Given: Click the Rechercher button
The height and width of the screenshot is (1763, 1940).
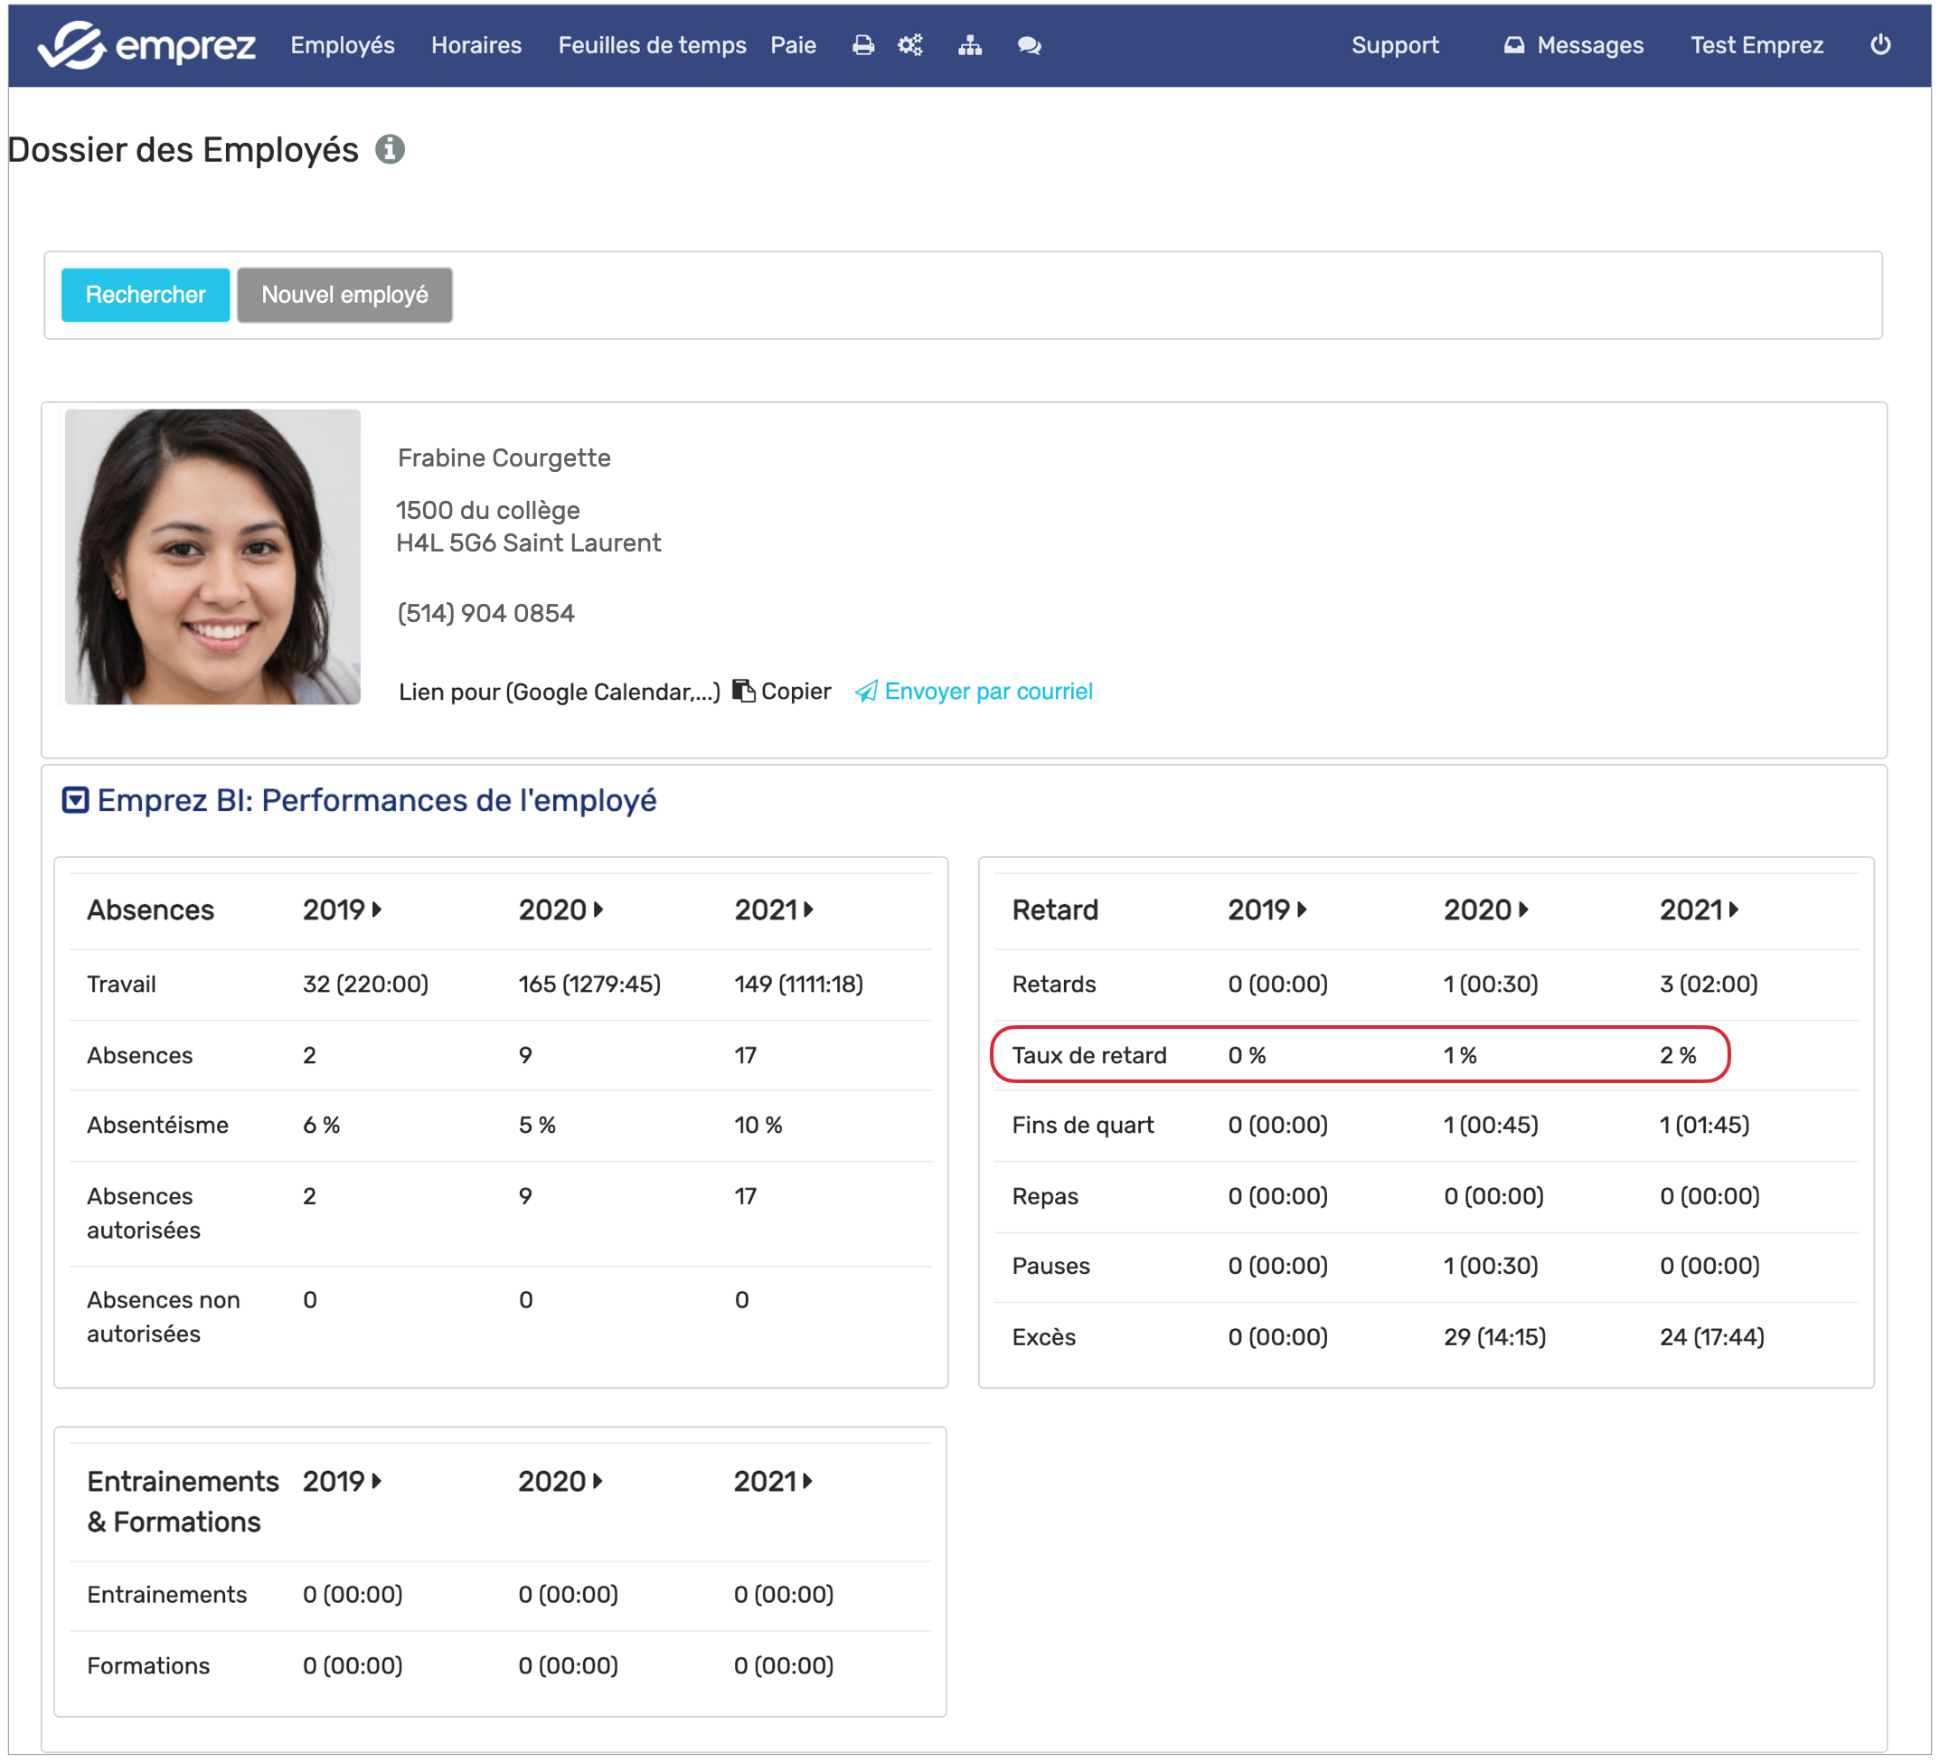Looking at the screenshot, I should (146, 295).
